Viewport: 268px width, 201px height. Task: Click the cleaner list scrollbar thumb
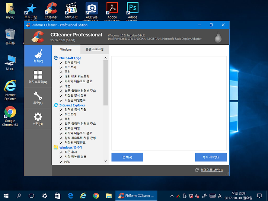tap(106, 83)
